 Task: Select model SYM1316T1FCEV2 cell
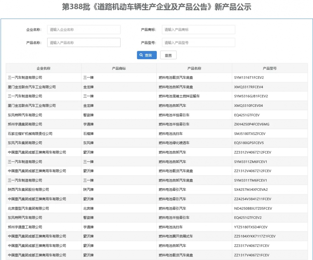coord(270,78)
